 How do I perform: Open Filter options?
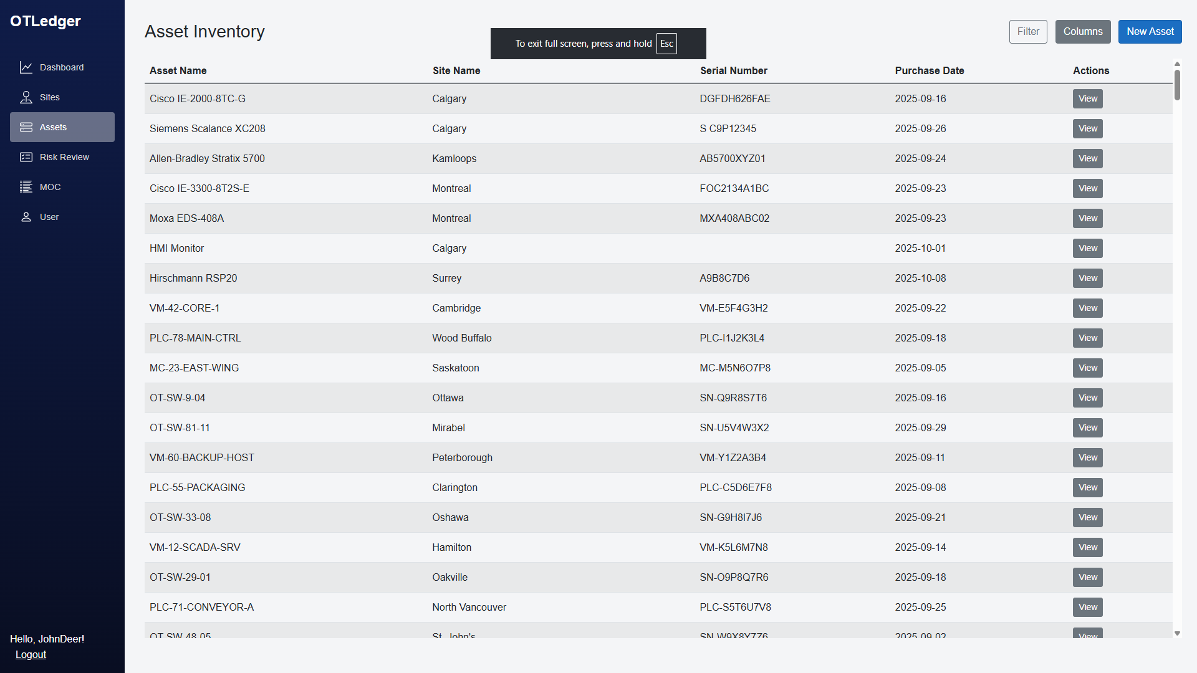pos(1027,31)
